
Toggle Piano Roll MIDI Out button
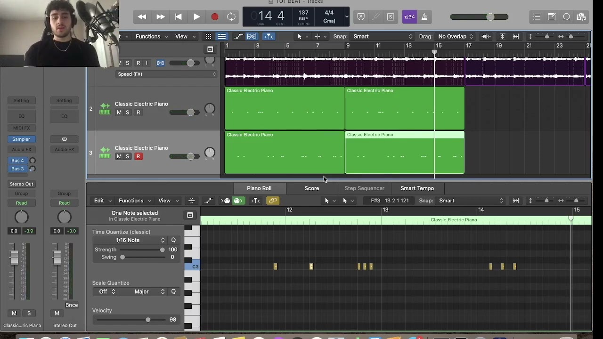238,201
